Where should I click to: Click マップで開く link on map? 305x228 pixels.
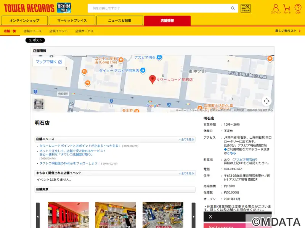coord(49,62)
